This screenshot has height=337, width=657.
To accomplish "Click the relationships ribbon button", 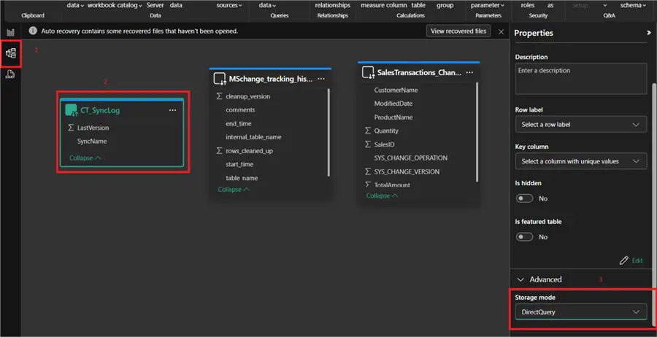I will (333, 5).
